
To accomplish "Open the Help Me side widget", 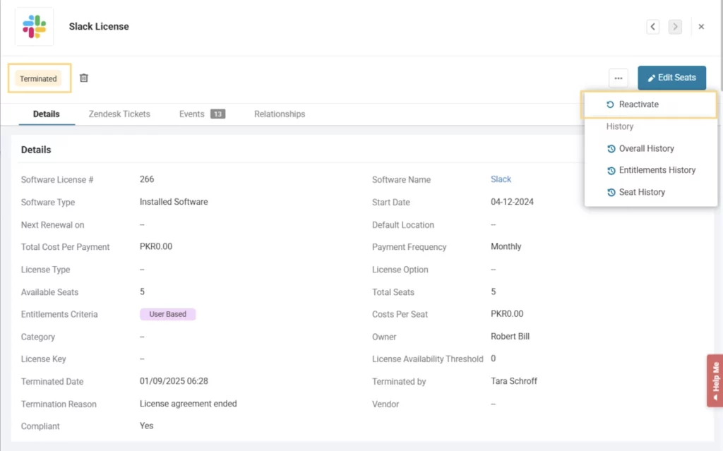I will [715, 380].
